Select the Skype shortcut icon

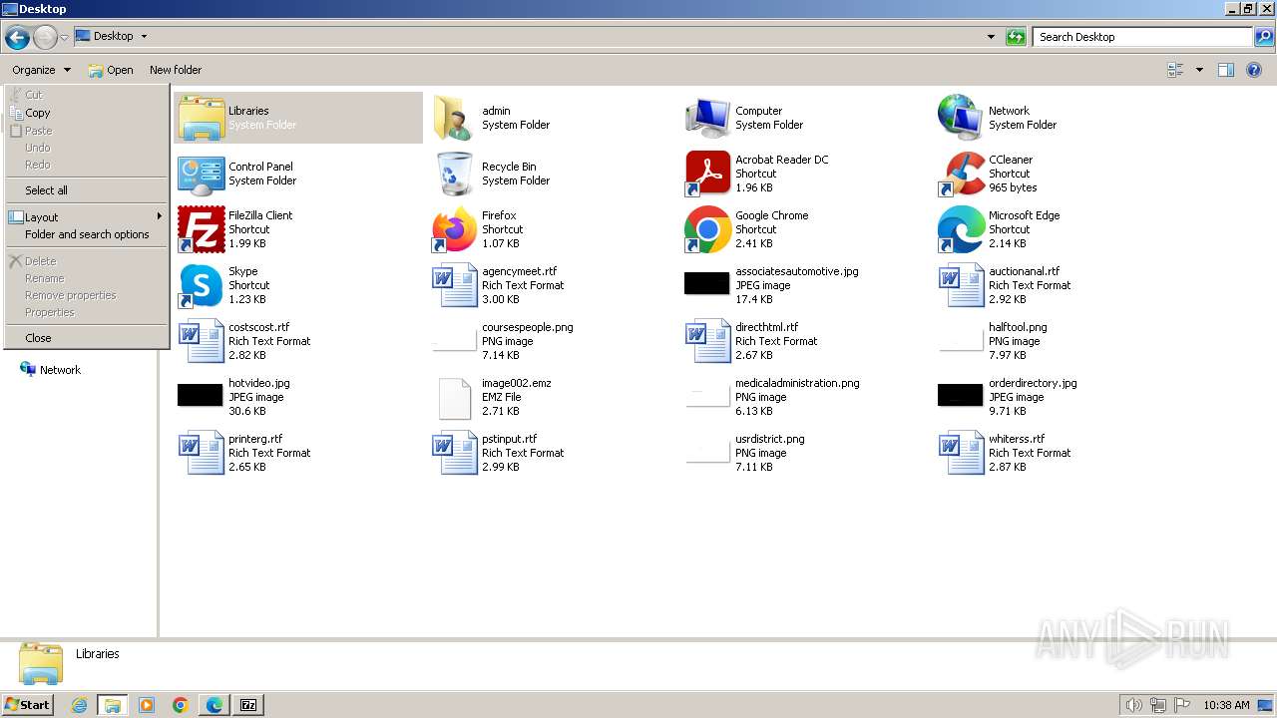point(202,285)
